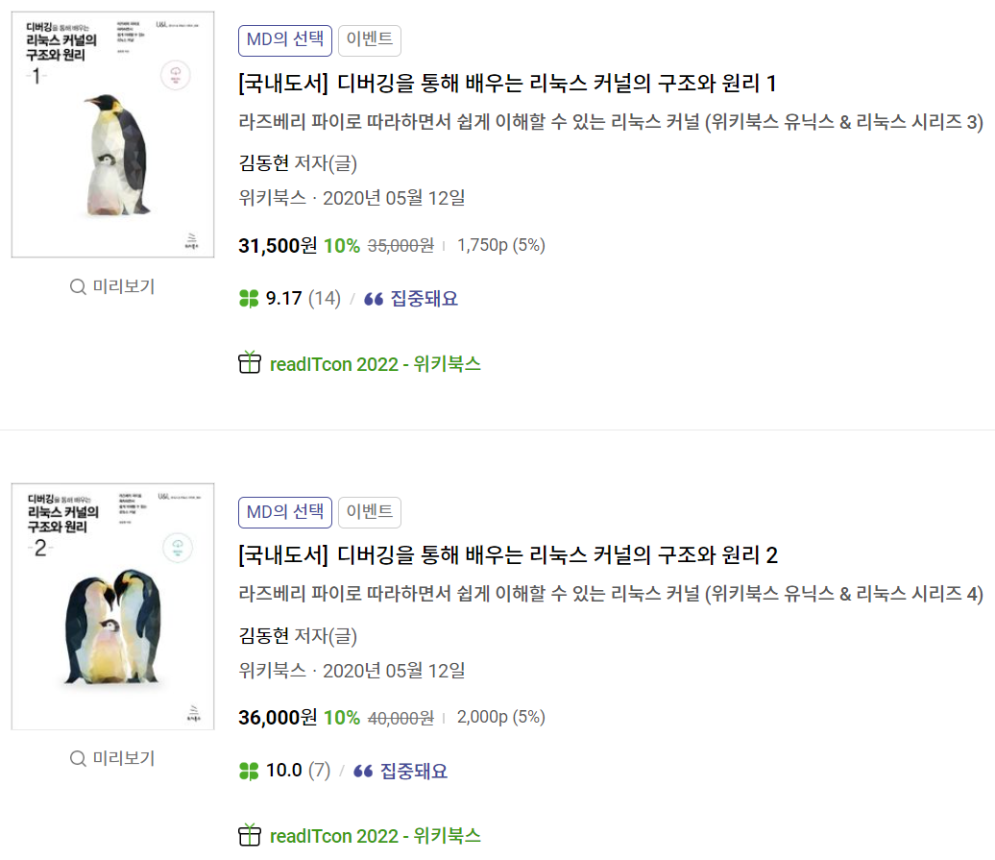Click the quote icon in second book review tag

pyautogui.click(x=363, y=772)
